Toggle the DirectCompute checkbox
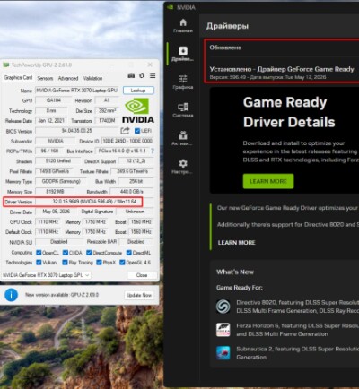359x389 pixels. click(x=89, y=253)
